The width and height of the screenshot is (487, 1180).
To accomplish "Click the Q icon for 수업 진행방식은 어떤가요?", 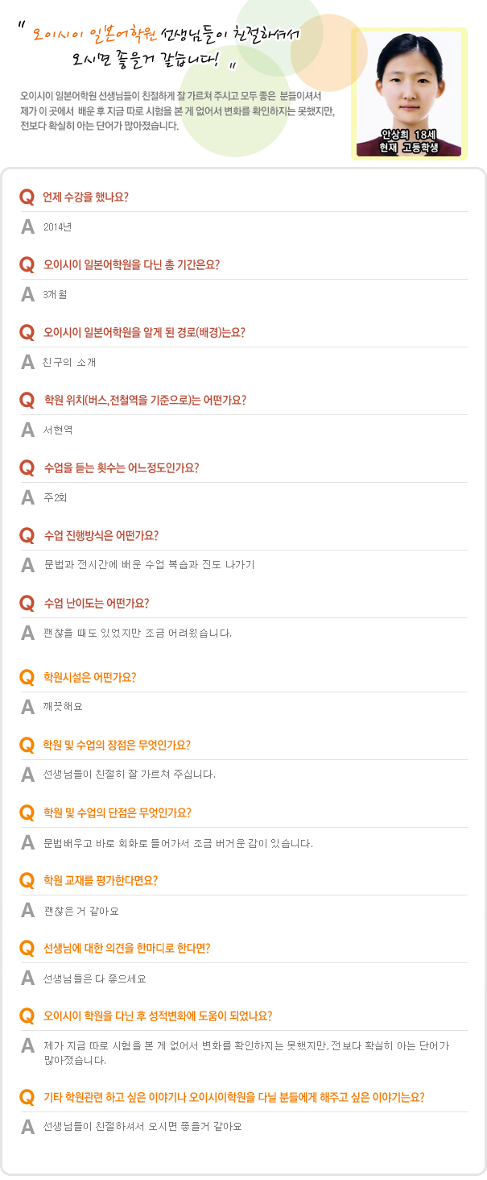I will coord(27,535).
